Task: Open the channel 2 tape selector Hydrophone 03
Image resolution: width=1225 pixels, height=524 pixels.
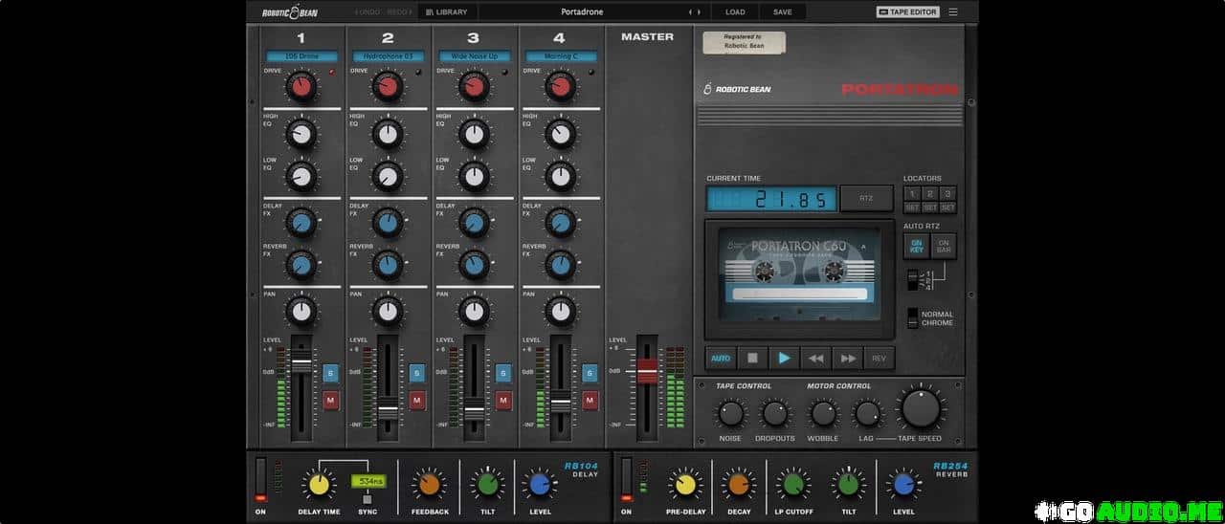Action: click(388, 56)
